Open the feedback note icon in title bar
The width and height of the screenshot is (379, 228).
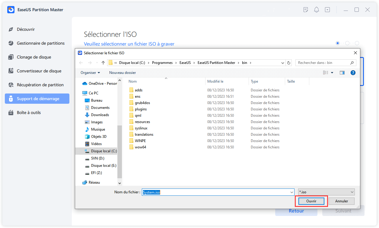tap(306, 10)
